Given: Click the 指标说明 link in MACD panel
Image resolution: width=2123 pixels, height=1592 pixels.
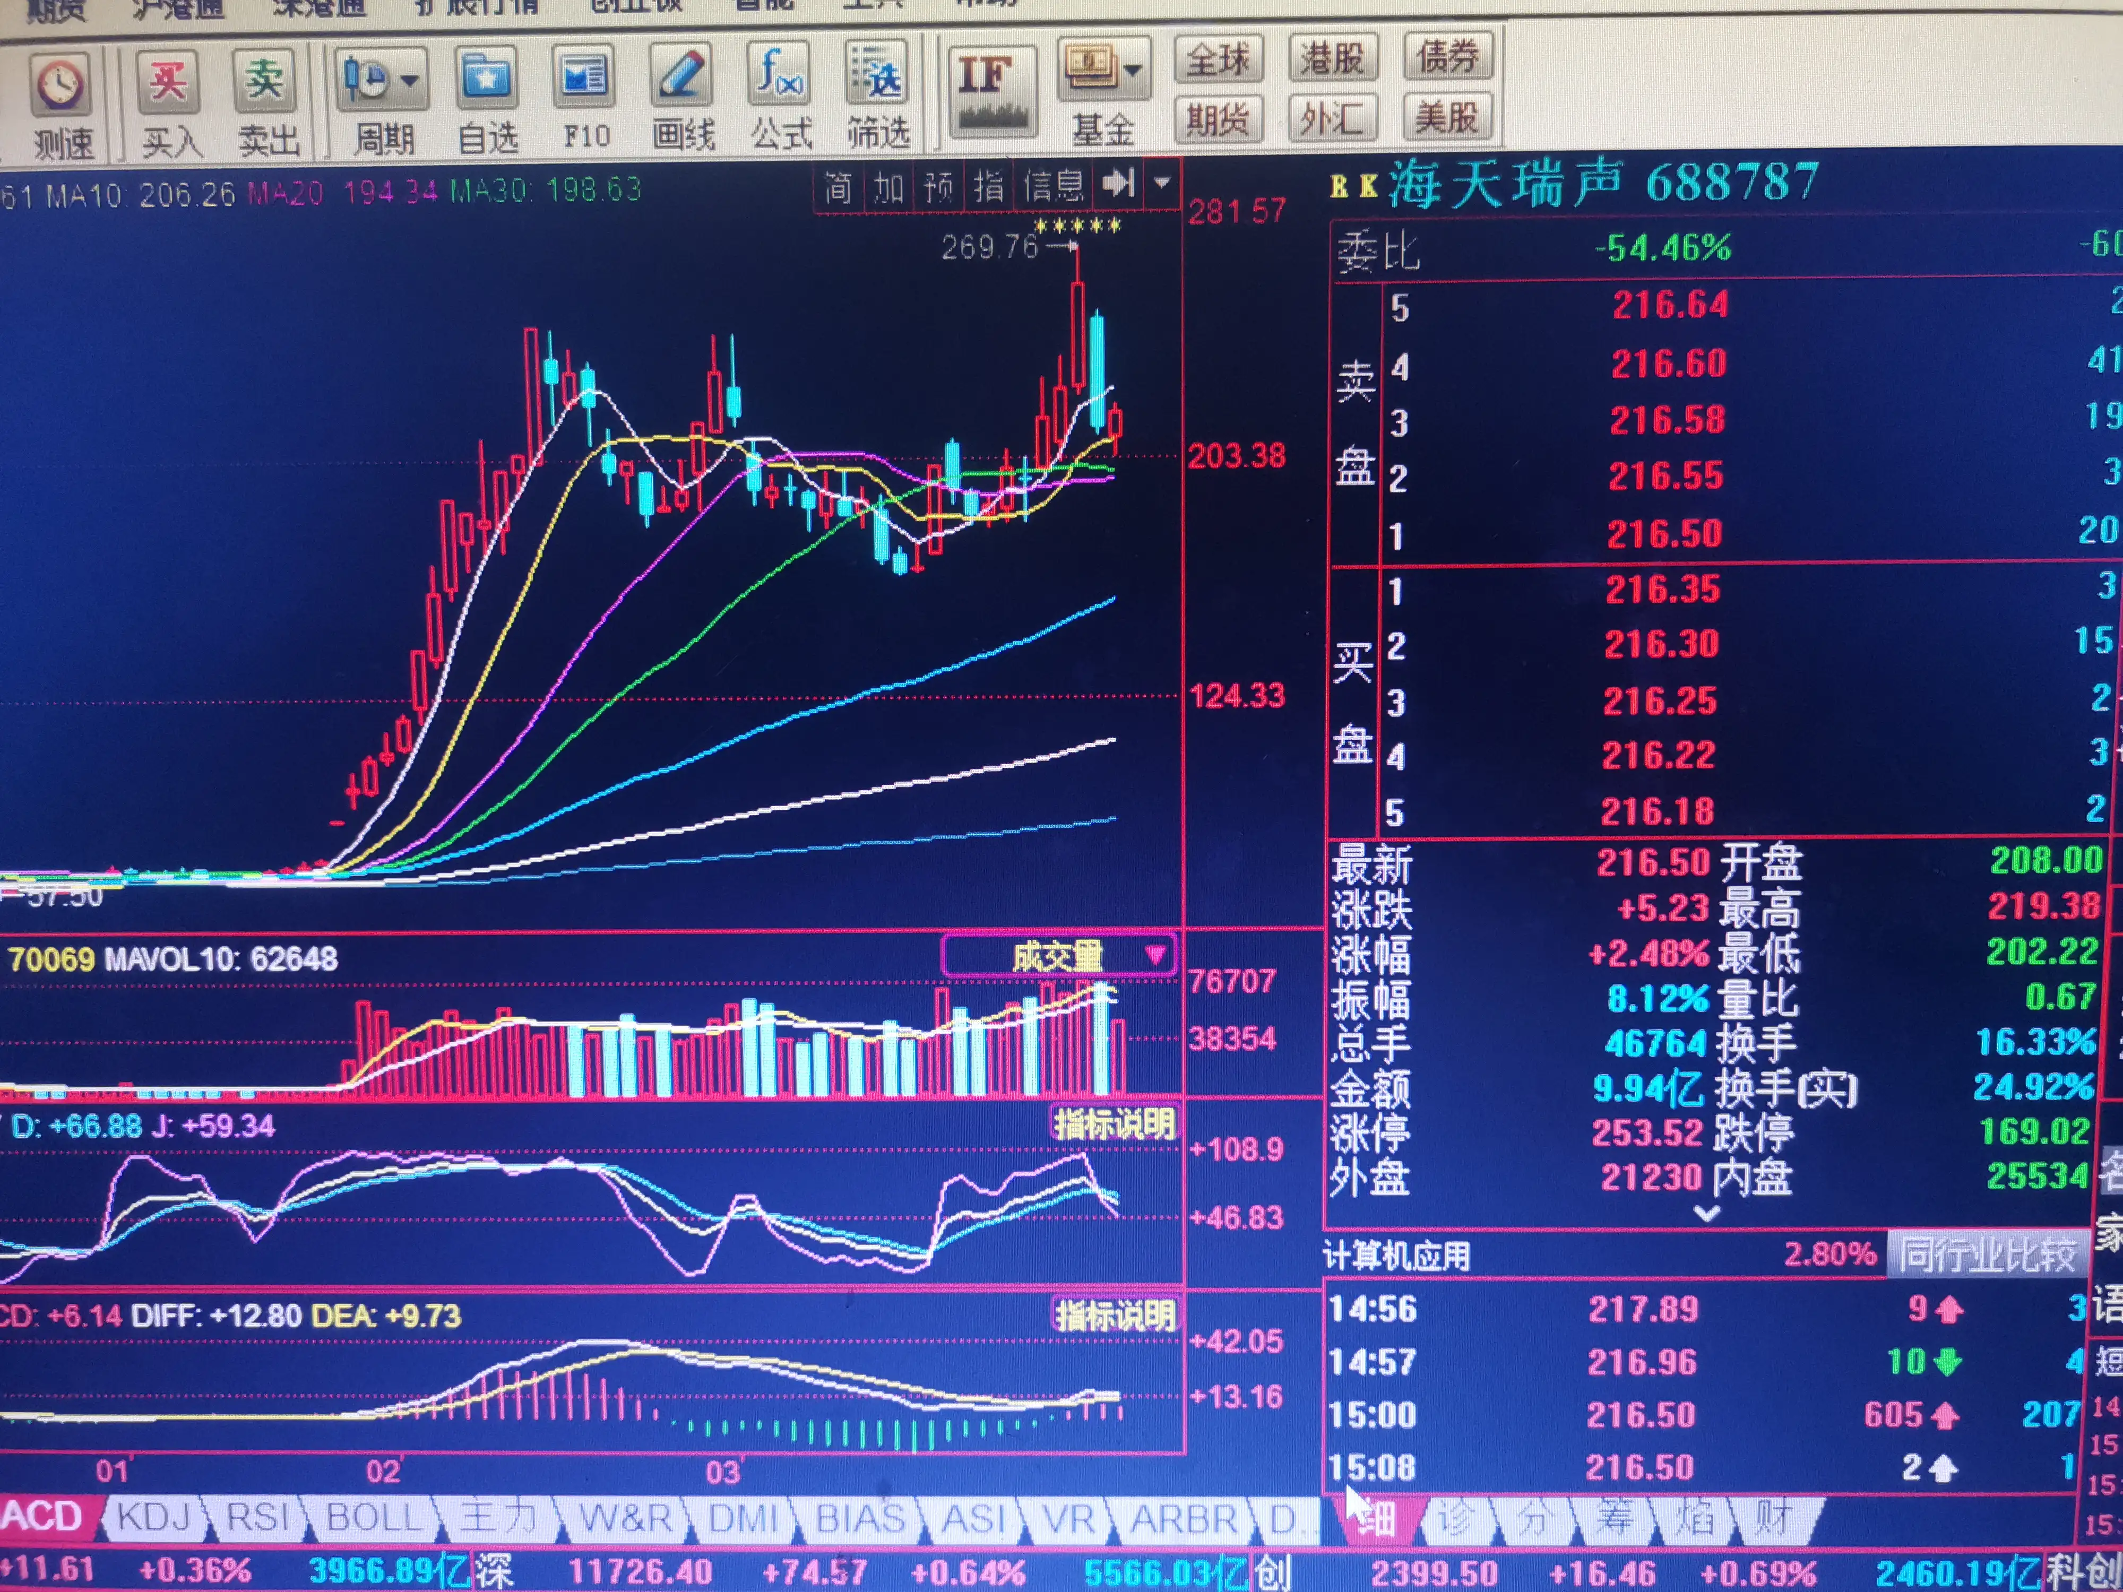Looking at the screenshot, I should point(1114,1314).
